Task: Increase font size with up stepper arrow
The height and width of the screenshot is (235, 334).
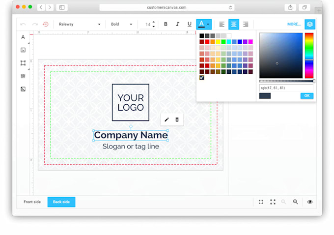Action: [x=154, y=22]
